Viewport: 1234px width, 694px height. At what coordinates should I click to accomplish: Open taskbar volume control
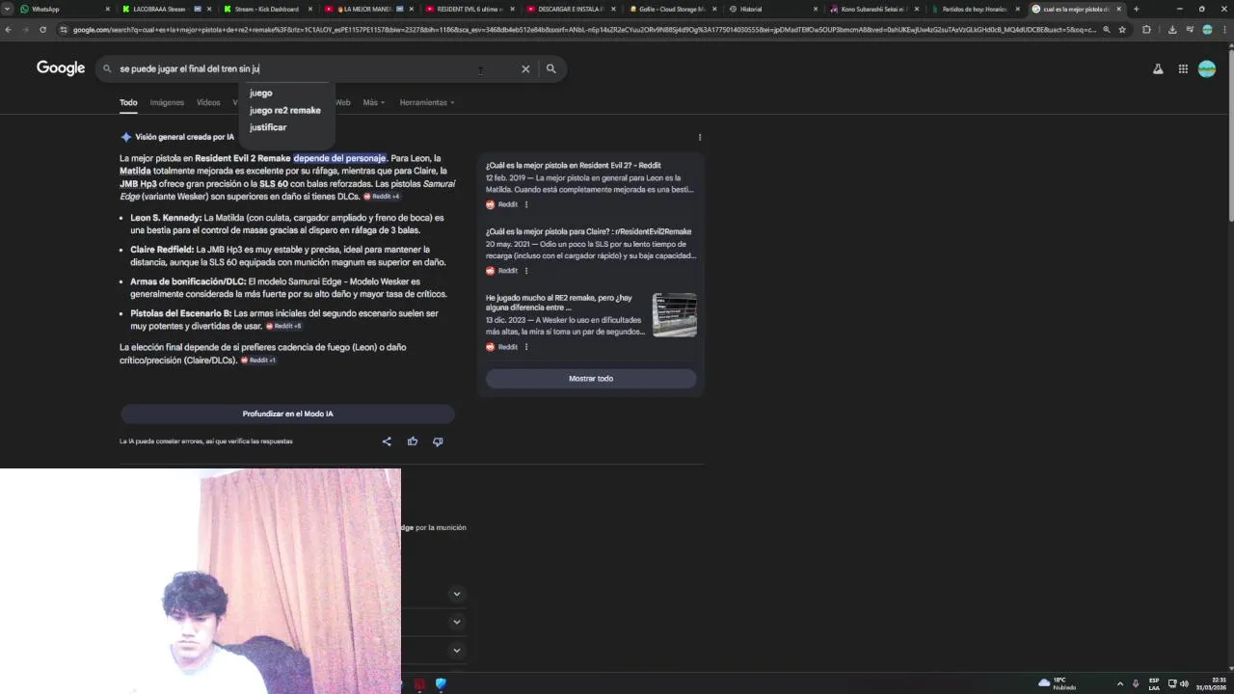[x=1185, y=683]
